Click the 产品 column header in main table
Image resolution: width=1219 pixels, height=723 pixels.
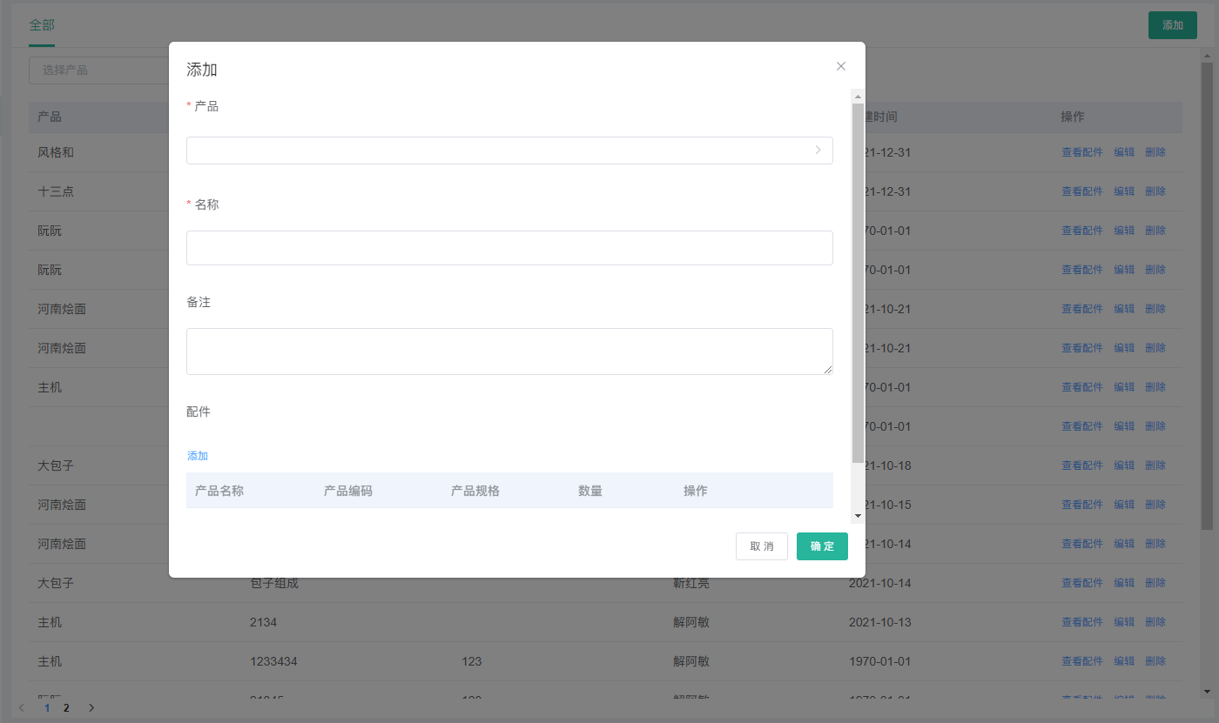[50, 117]
